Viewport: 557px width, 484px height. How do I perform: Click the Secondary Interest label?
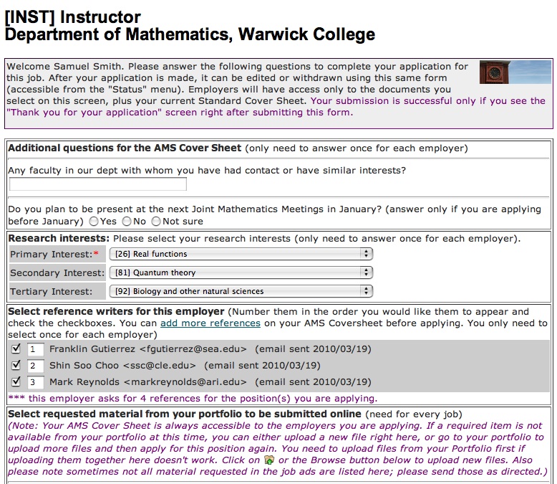[x=57, y=273]
